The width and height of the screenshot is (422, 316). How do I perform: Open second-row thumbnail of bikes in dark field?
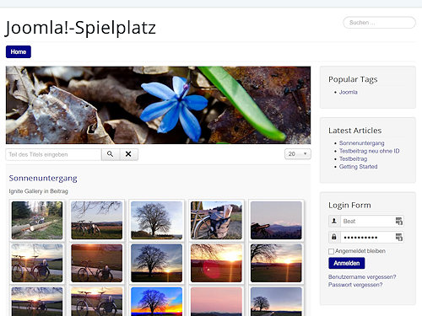(97, 263)
